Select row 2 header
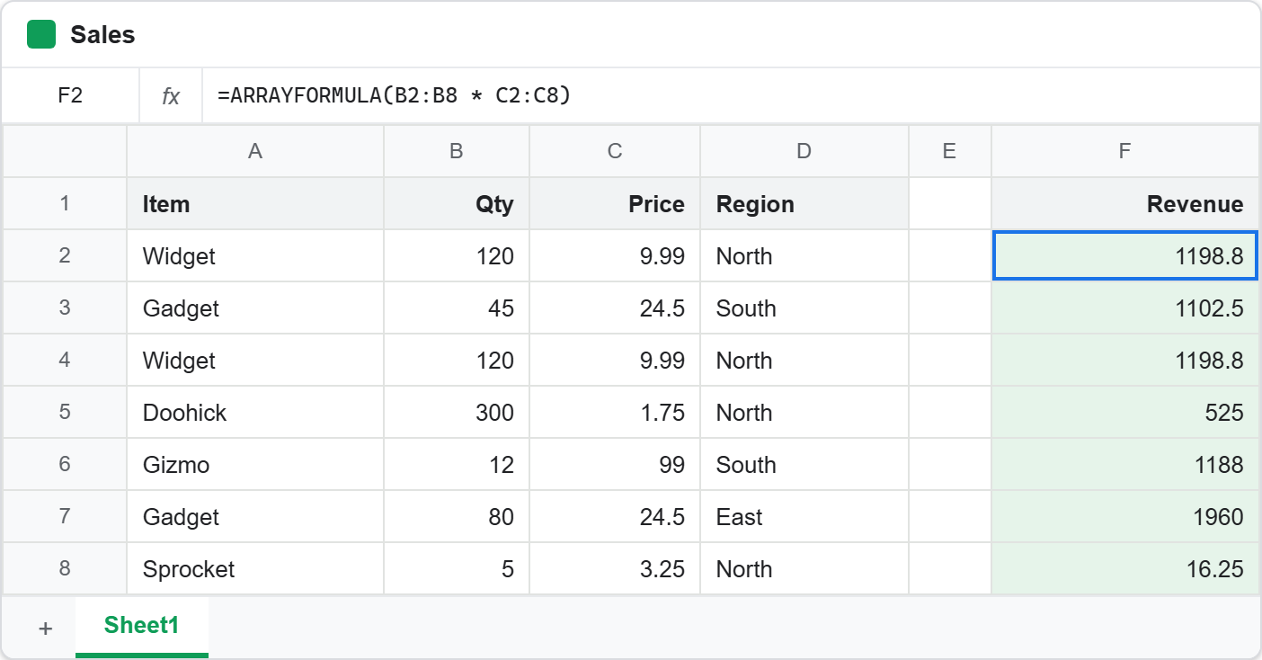Screen dimensions: 1262x660 (x=65, y=255)
